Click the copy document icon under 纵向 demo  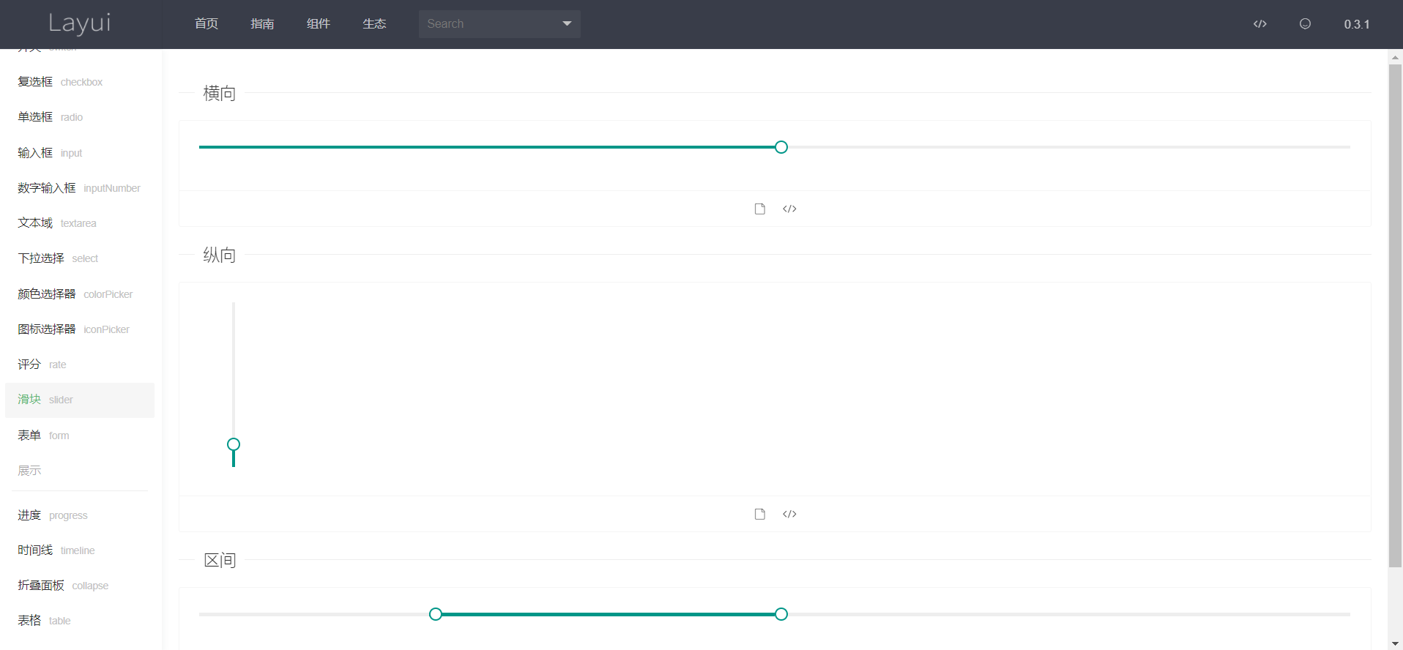tap(760, 514)
